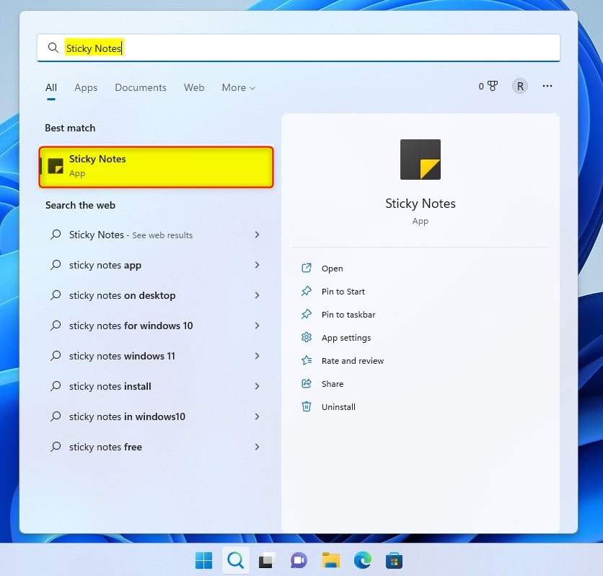The height and width of the screenshot is (576, 603).
Task: Choose Pin to taskbar action
Action: (x=348, y=315)
